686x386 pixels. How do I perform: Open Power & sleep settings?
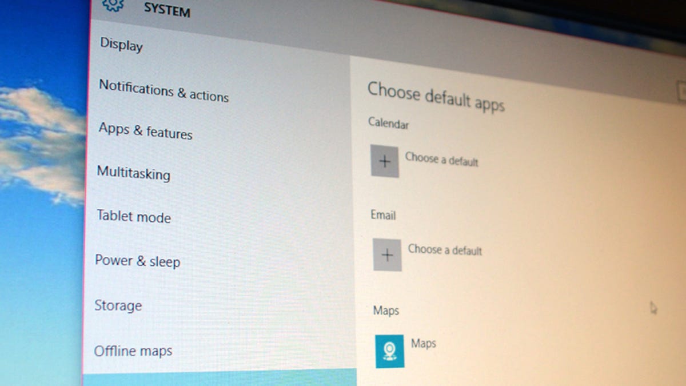point(137,261)
